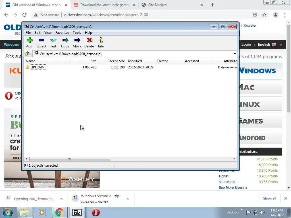
Task: Click the Not secure warning icon
Action: point(36,15)
